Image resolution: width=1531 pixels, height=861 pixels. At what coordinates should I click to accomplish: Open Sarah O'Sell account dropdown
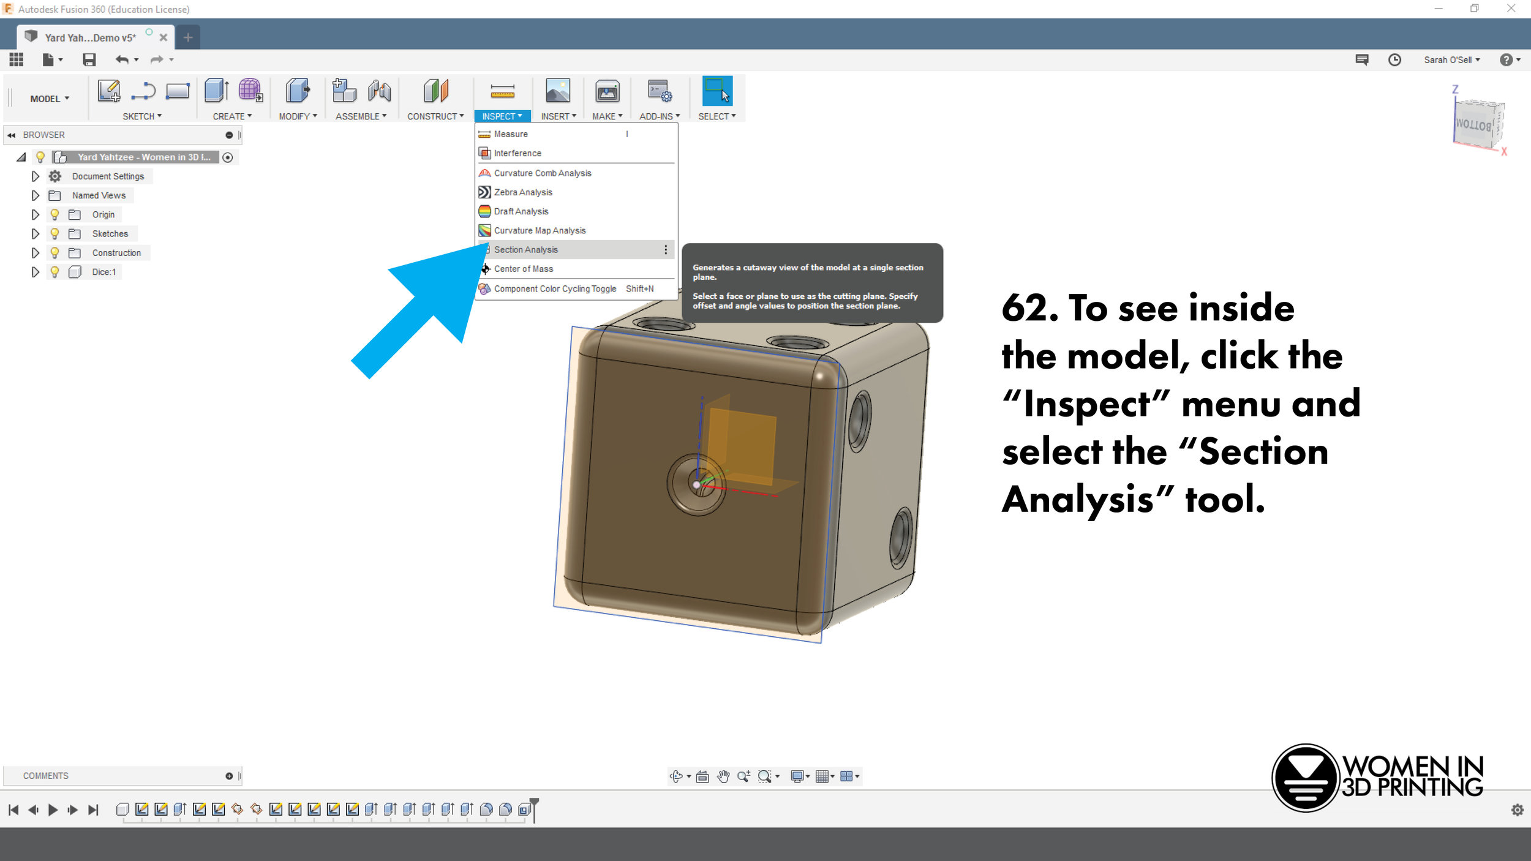[1451, 59]
